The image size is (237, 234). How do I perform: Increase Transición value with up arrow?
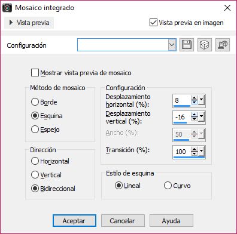[x=194, y=149]
